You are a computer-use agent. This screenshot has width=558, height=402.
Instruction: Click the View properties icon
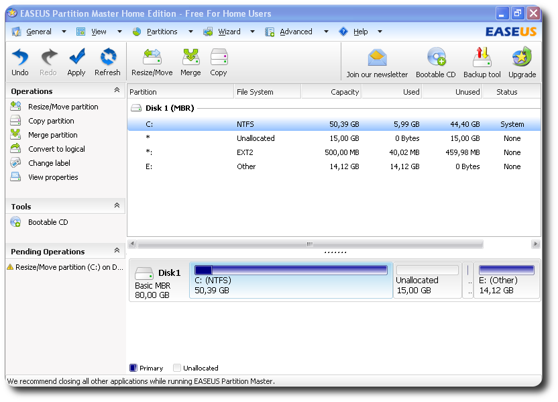tap(15, 177)
